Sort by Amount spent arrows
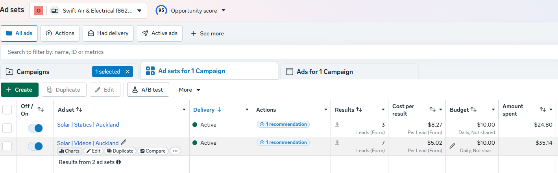 [x=543, y=110]
